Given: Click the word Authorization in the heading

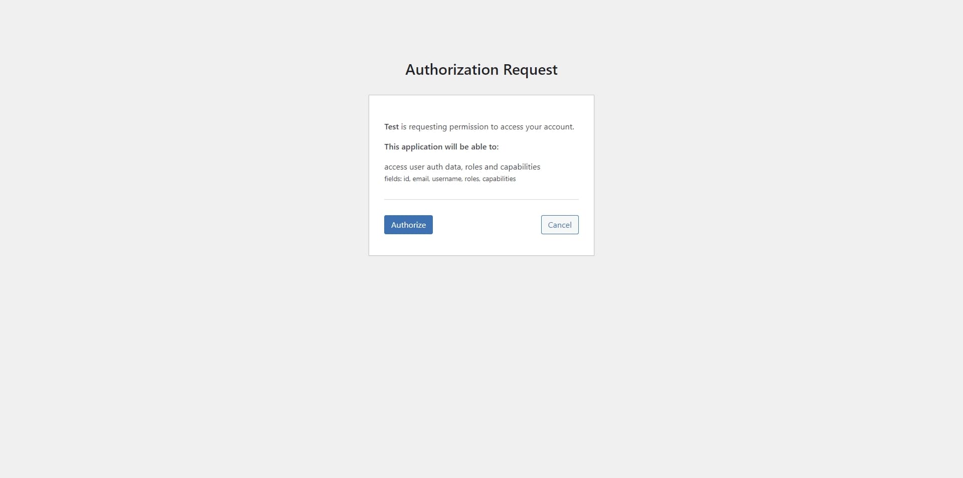Looking at the screenshot, I should pos(452,70).
